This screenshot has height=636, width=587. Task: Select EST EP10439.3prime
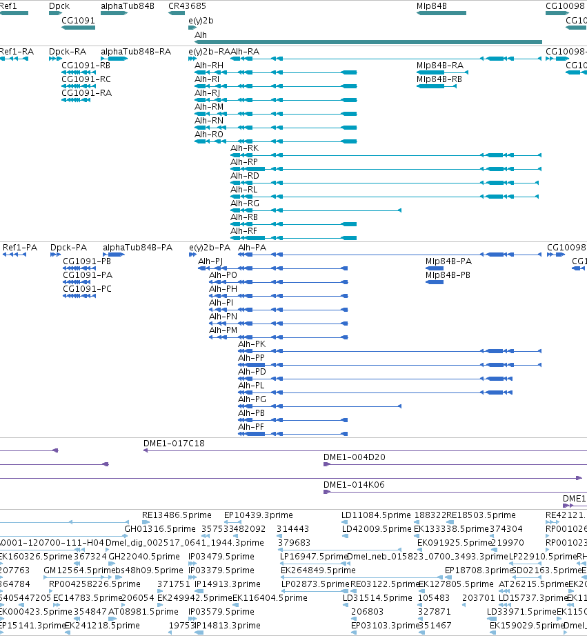click(259, 515)
